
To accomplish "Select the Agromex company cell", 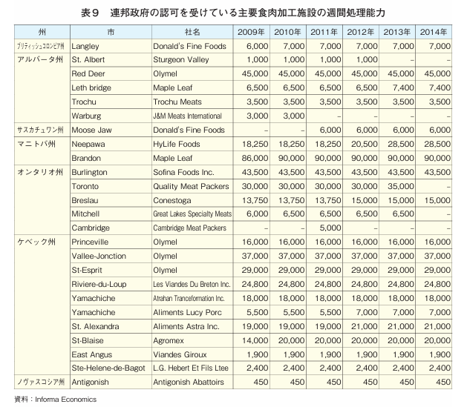I will coord(192,340).
